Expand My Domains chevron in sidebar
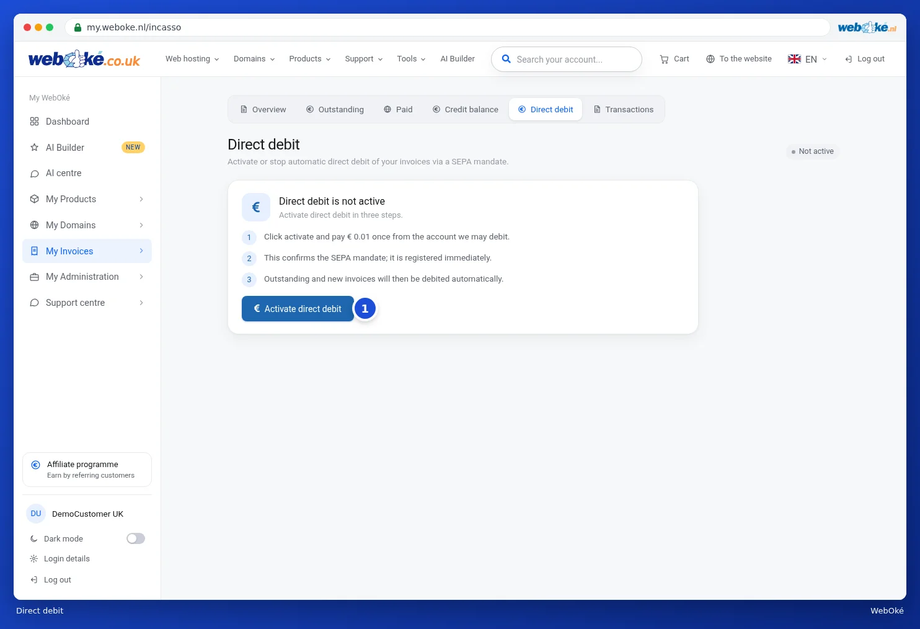 click(141, 225)
